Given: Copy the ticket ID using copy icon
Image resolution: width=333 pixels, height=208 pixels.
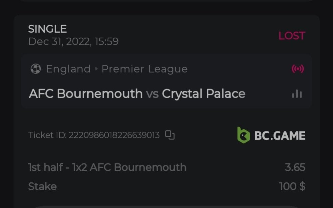Looking at the screenshot, I should coord(170,135).
